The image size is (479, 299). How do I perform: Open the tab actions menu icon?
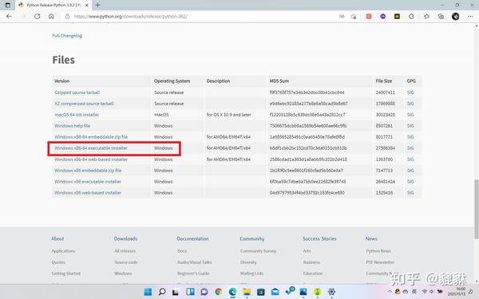(8, 6)
